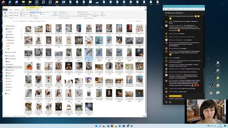Open the taskbar search icon
The image size is (228, 128).
point(100,126)
